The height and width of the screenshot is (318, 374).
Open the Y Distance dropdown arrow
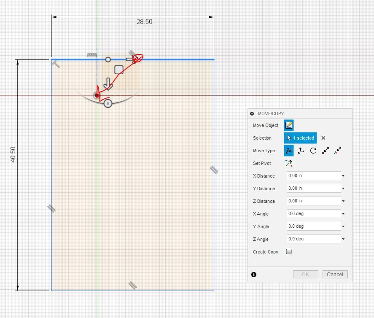tap(343, 189)
